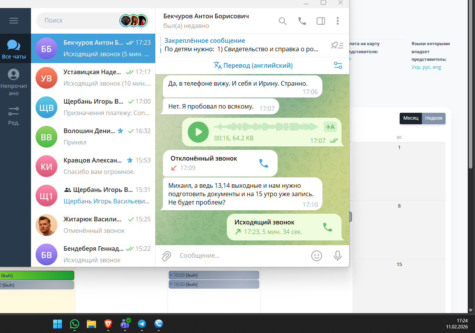Open the three-dot chat options menu
Image resolution: width=475 pixels, height=333 pixels.
[337, 21]
